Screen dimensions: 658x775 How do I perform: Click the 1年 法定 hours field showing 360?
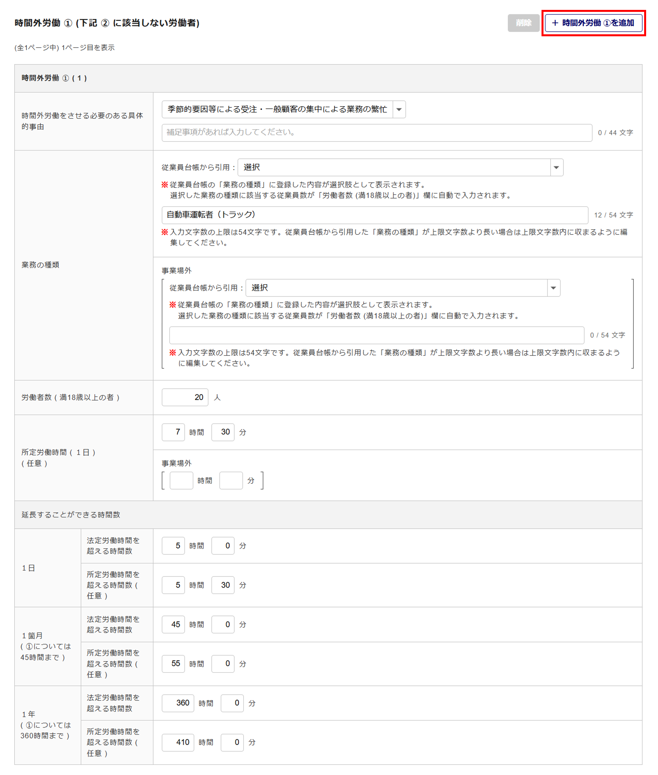coord(178,703)
